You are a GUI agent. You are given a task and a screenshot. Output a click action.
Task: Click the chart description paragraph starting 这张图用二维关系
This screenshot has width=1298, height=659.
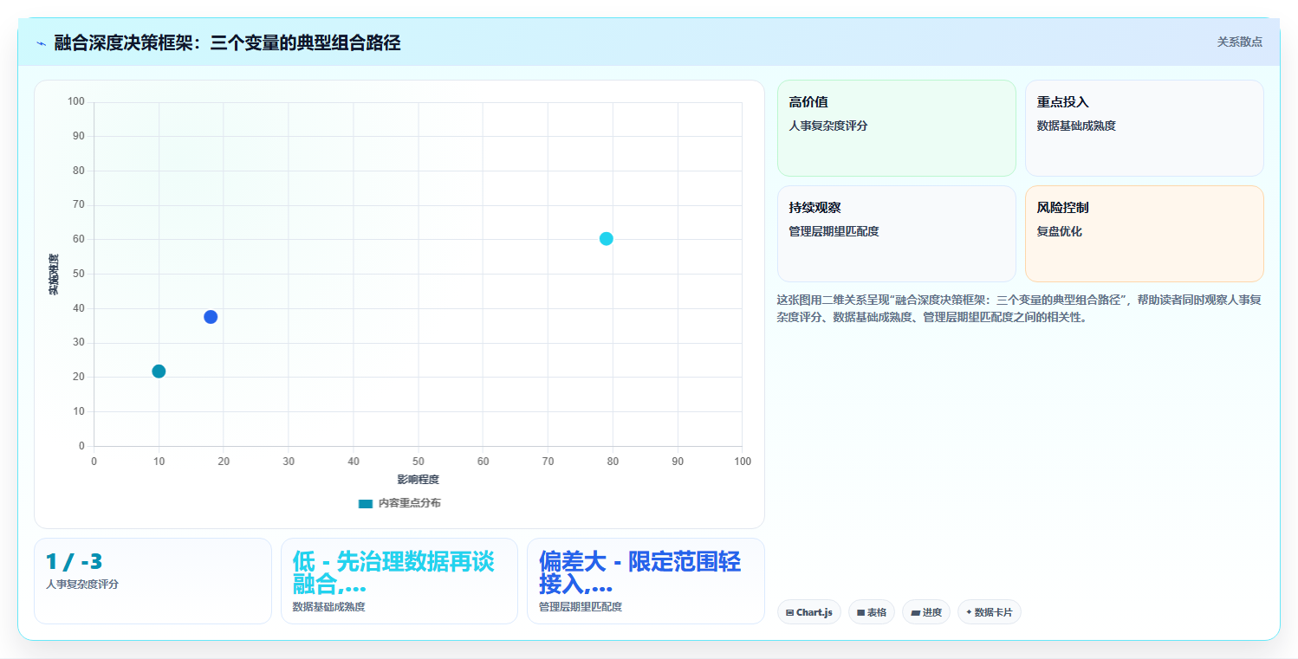tap(1019, 308)
